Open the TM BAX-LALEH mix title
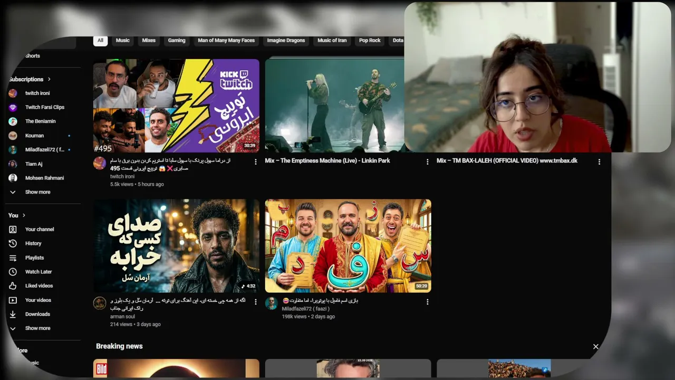Screen dimensions: 675x380 click(x=507, y=160)
